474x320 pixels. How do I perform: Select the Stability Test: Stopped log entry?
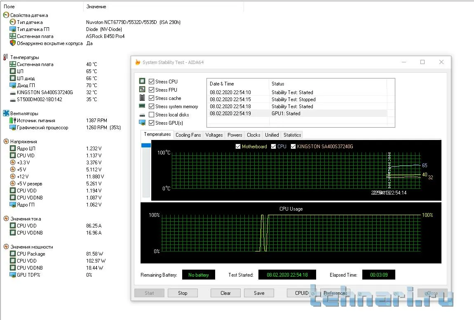297,99
